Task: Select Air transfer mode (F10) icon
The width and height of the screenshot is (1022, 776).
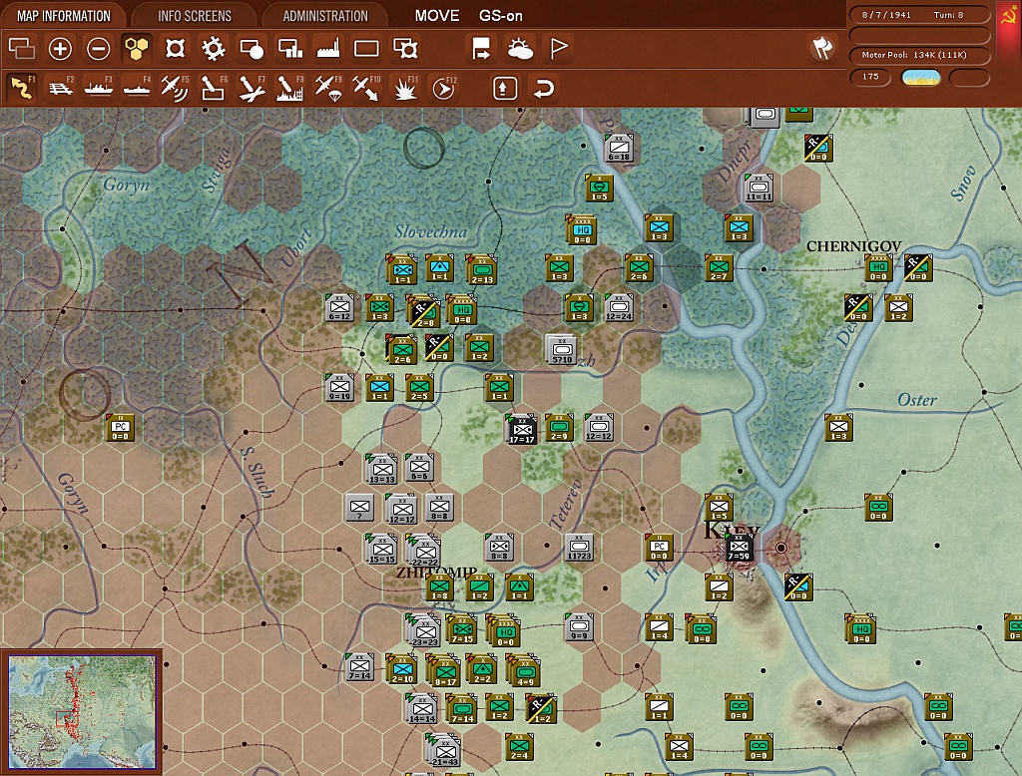Action: click(366, 88)
